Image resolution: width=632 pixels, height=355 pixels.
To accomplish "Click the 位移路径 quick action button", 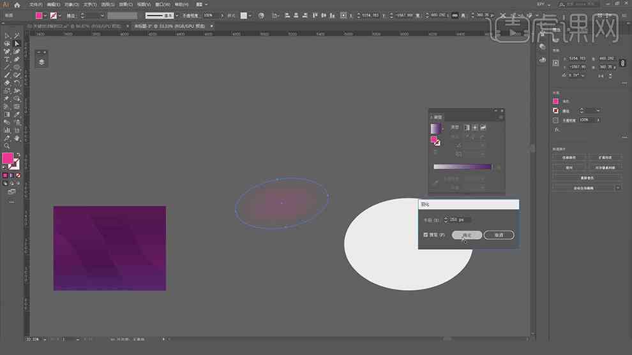I will click(x=569, y=157).
